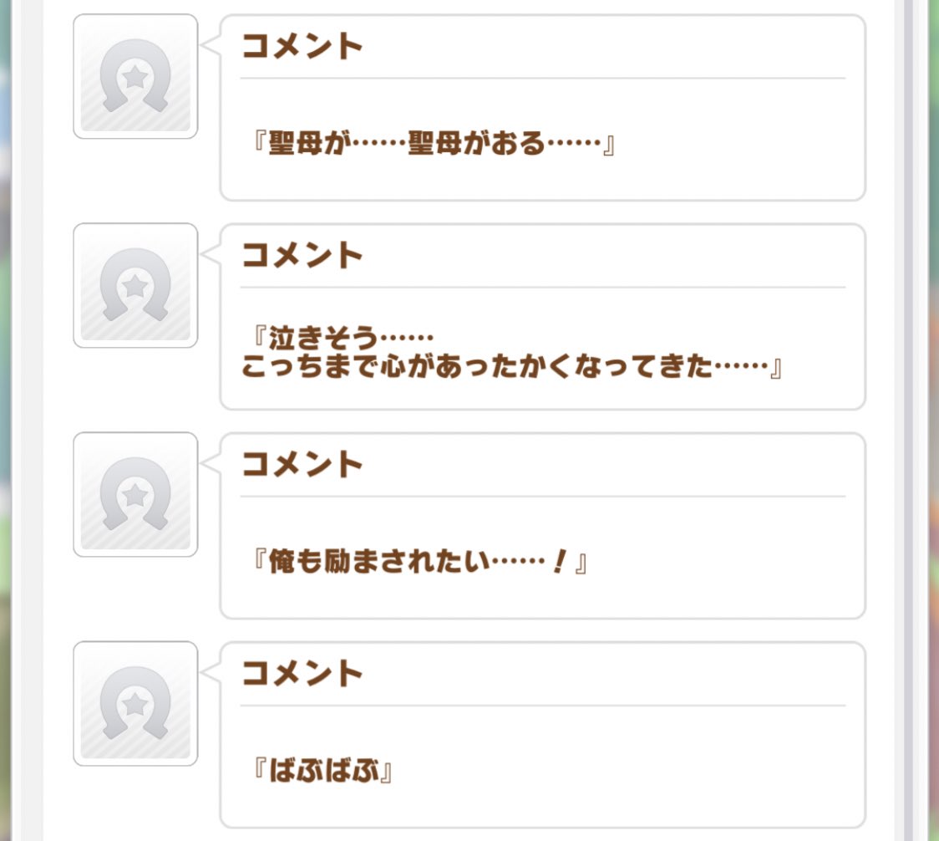This screenshot has height=841, width=939.
Task: Click the コメント heading above 泣きそう
Action: 302,256
